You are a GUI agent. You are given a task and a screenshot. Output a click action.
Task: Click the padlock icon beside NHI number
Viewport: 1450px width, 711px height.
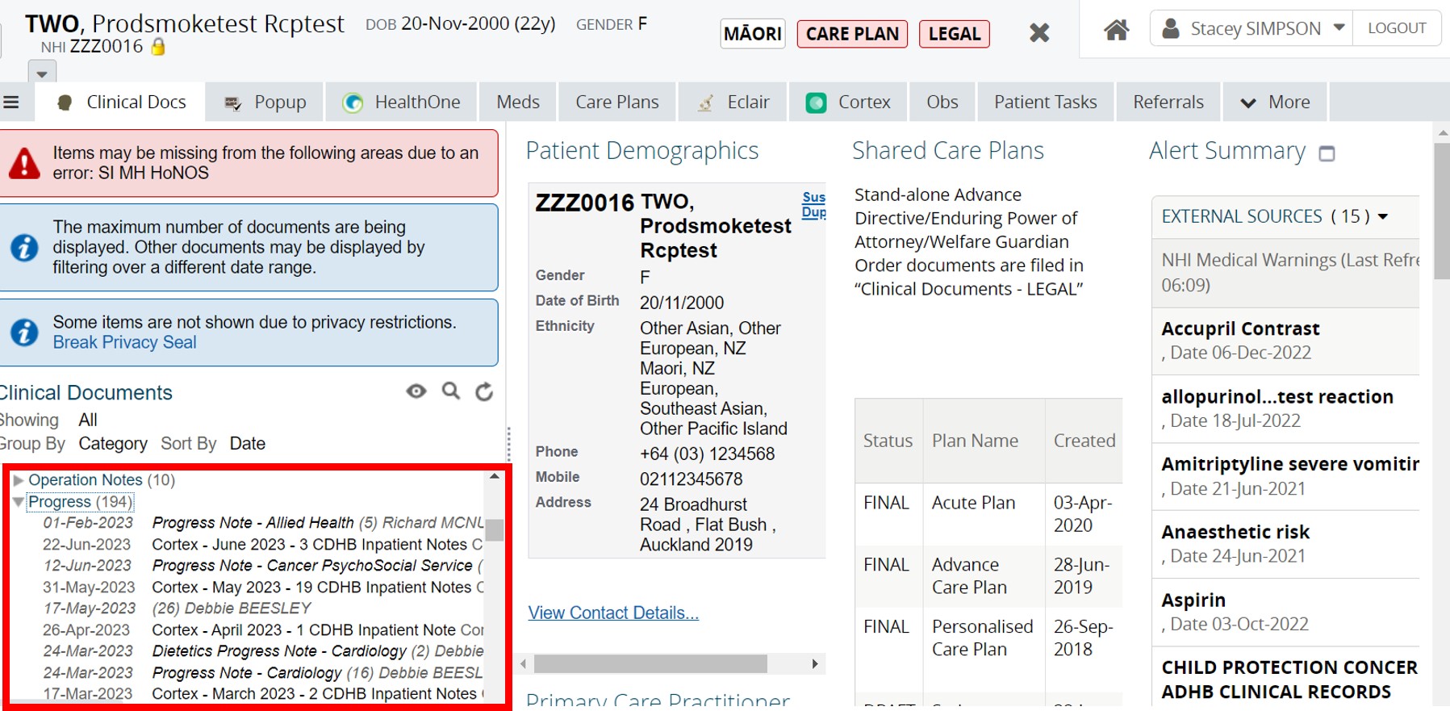point(158,47)
